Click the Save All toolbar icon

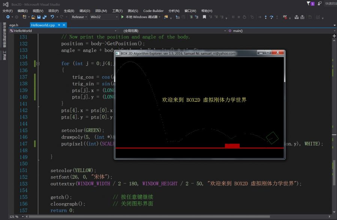pyautogui.click(x=44, y=17)
